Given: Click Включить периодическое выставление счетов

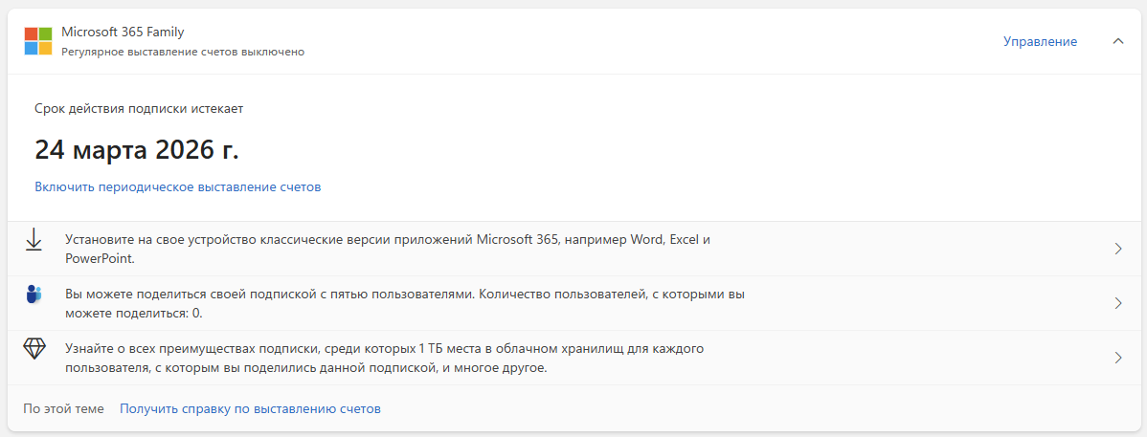Looking at the screenshot, I should click(178, 187).
